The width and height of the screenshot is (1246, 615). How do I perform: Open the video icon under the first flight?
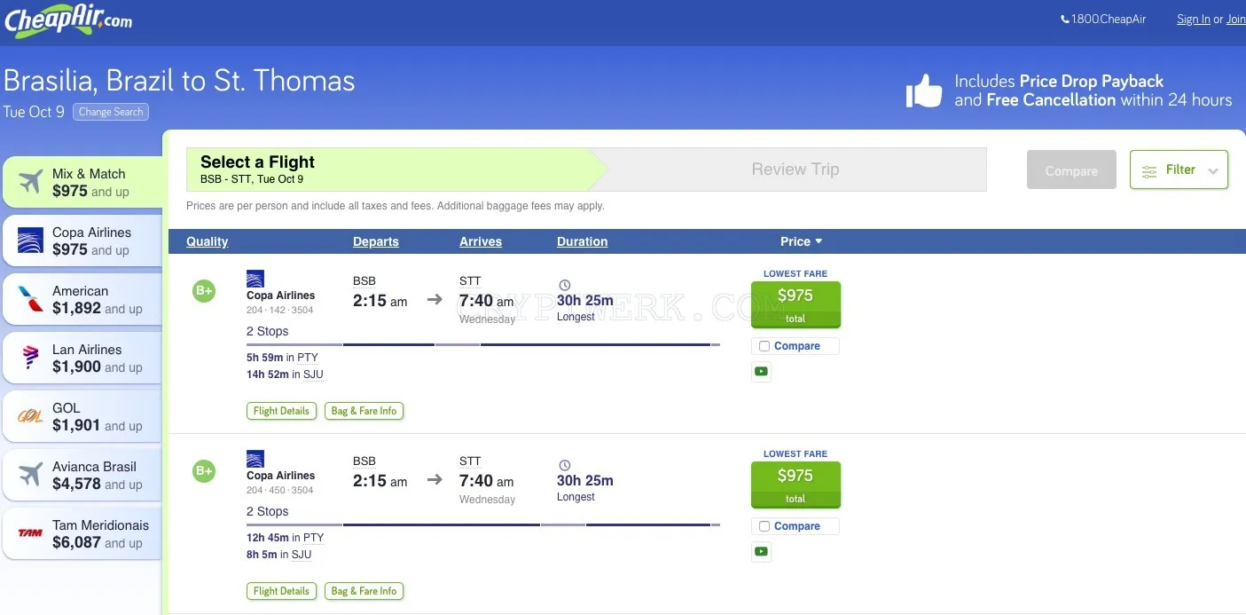(761, 372)
